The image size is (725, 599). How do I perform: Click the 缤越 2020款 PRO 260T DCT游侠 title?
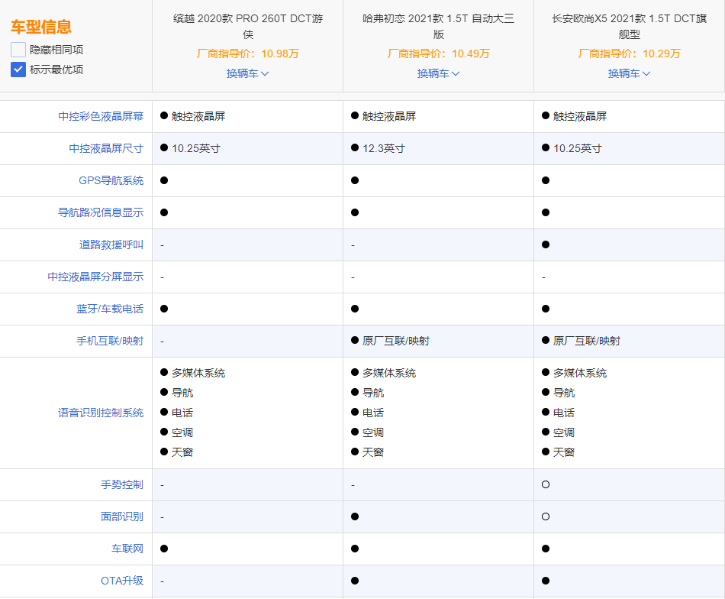[x=248, y=27]
